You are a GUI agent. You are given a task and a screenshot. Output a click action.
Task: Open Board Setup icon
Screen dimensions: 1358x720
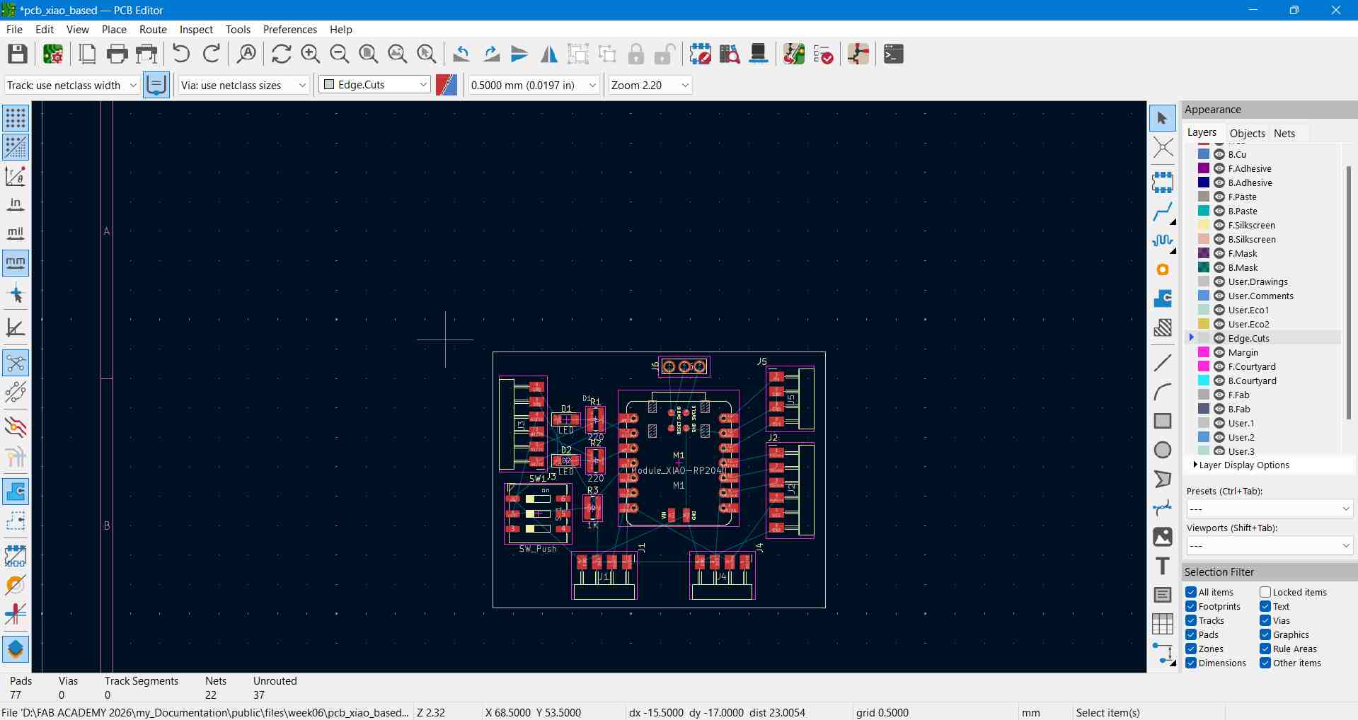pos(53,54)
